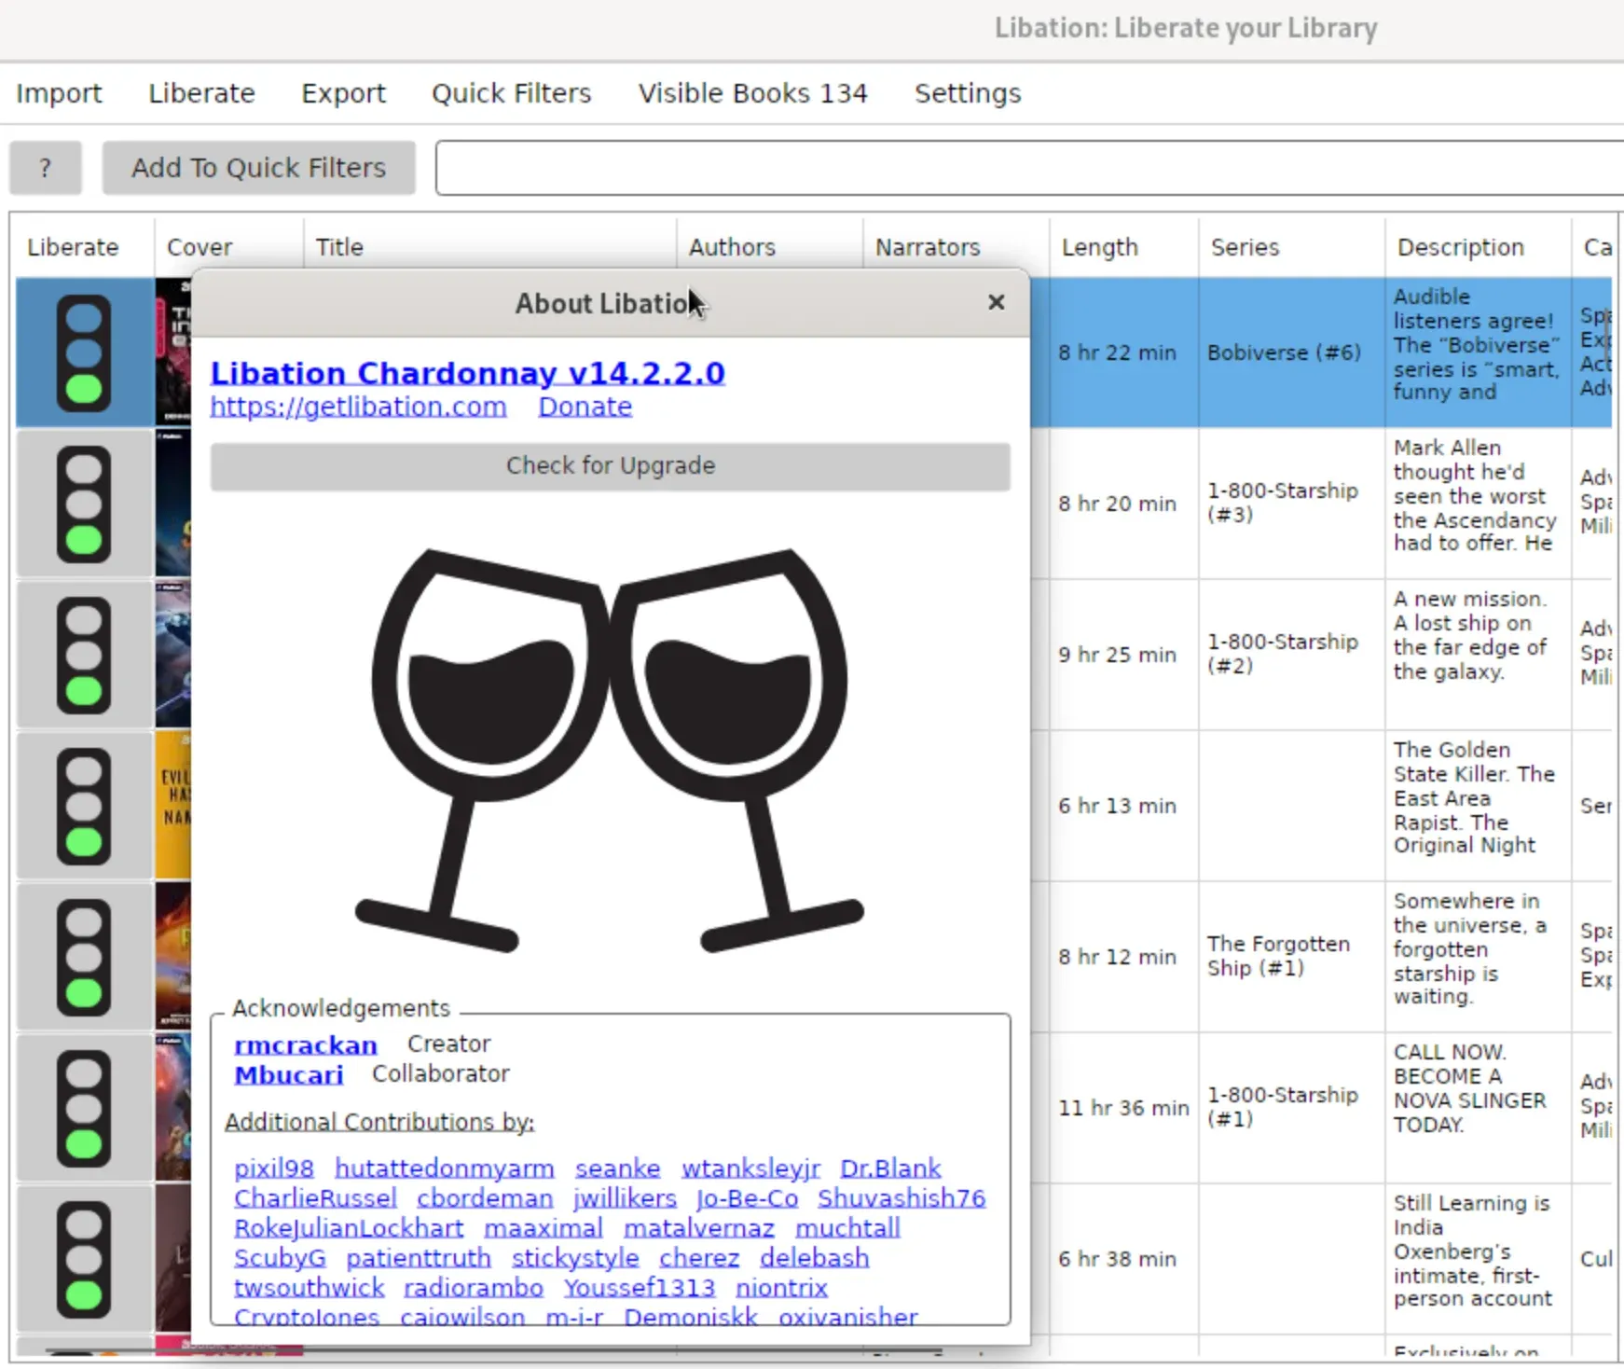Open the https://getlibation.com link
The image size is (1624, 1369).
pyautogui.click(x=358, y=407)
